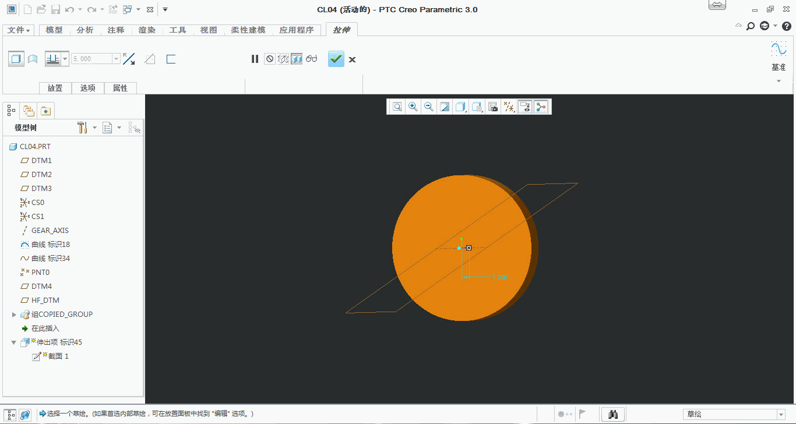The height and width of the screenshot is (424, 796).
Task: Open the customize quick access toolbar dropdown
Action: tap(165, 9)
